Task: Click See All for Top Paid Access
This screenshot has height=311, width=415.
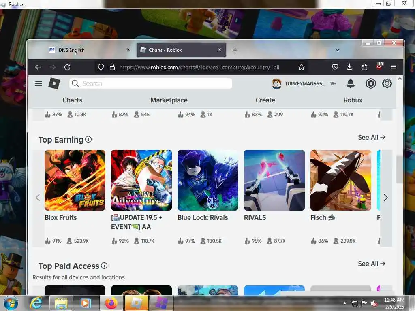Action: (372, 264)
